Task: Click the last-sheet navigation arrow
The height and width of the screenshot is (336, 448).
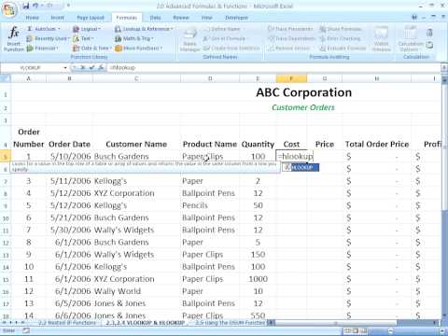Action: [x=23, y=323]
